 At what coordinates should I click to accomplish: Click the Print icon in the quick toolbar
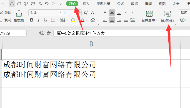(x=33, y=4)
